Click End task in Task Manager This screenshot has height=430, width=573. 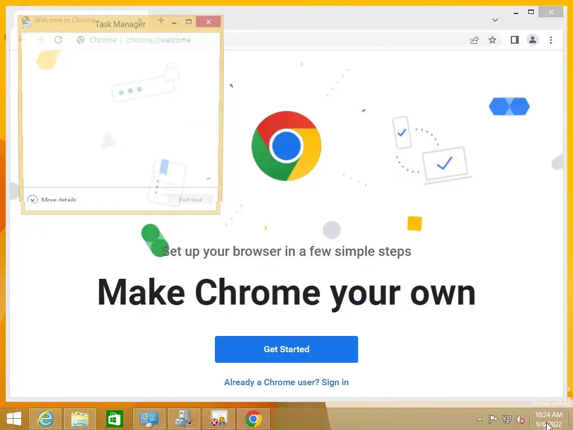[x=190, y=200]
